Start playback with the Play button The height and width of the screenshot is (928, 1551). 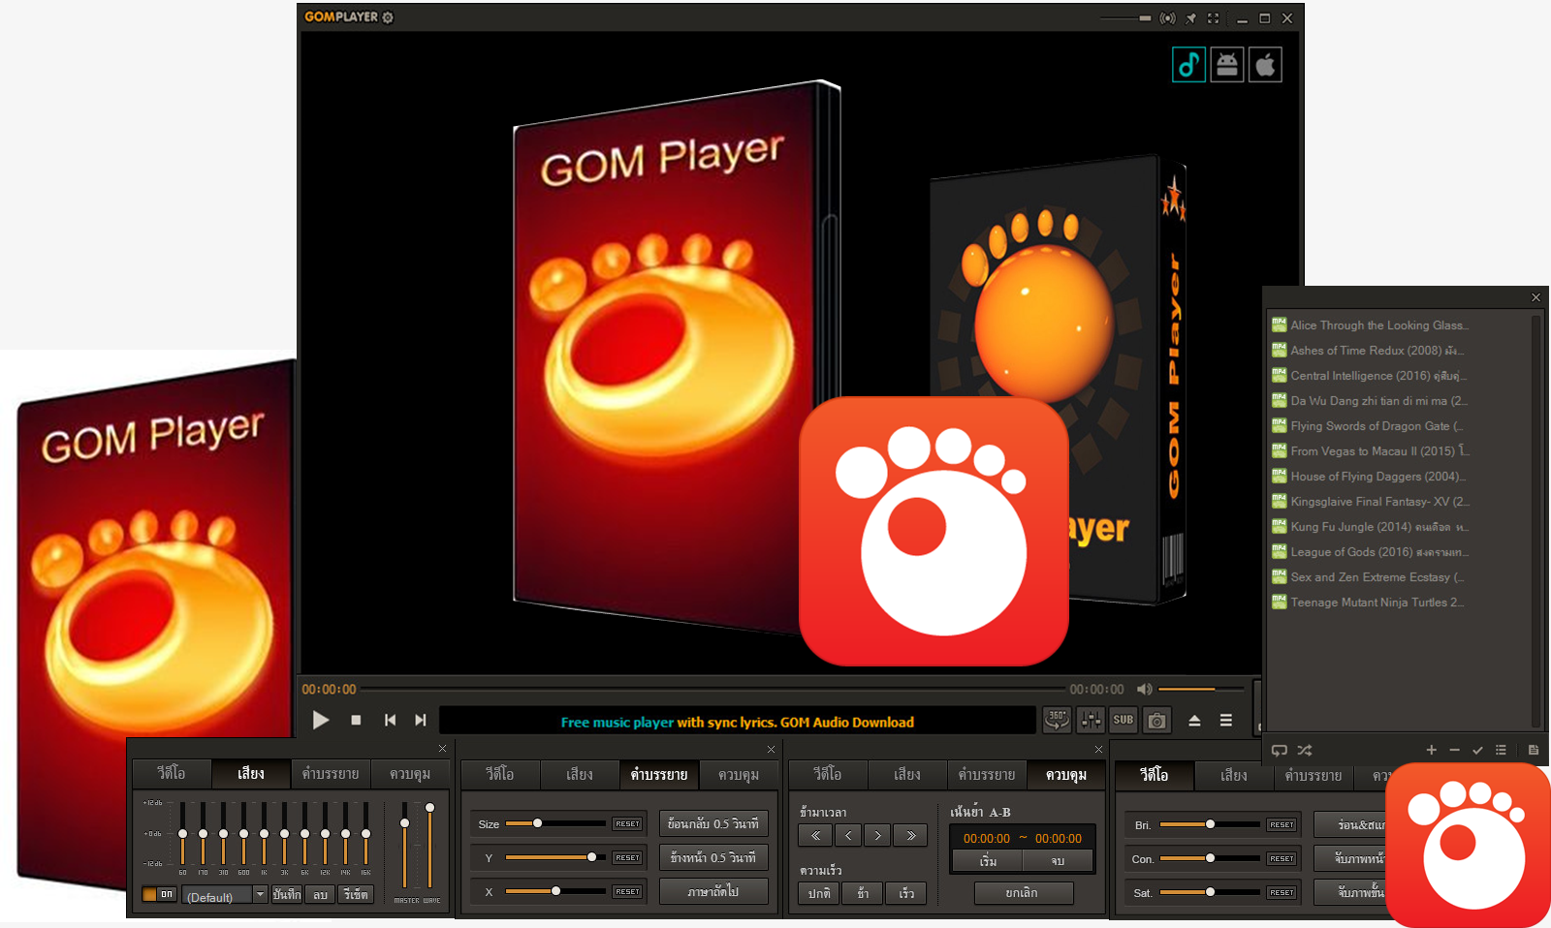[321, 720]
